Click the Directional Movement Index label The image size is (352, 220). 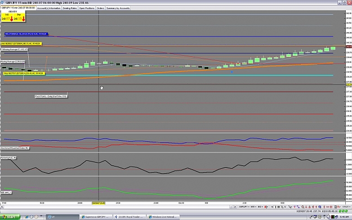[x=15, y=148]
